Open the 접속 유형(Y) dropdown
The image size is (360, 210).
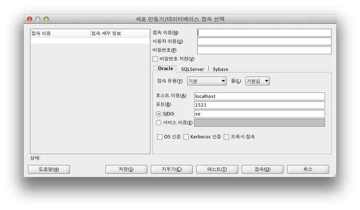pyautogui.click(x=207, y=81)
